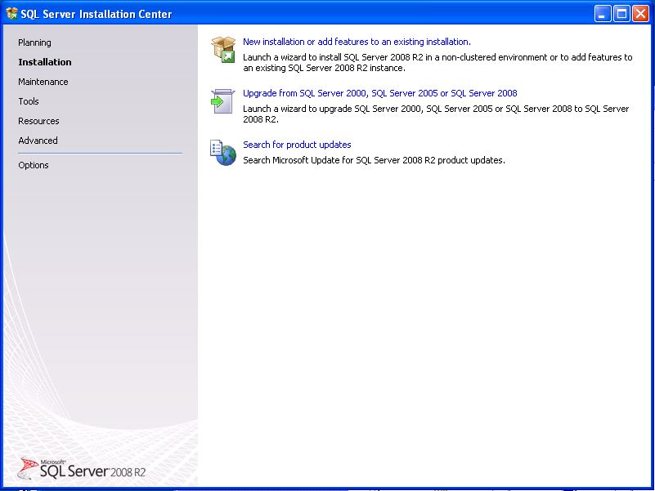Go to the Tools section

(29, 101)
